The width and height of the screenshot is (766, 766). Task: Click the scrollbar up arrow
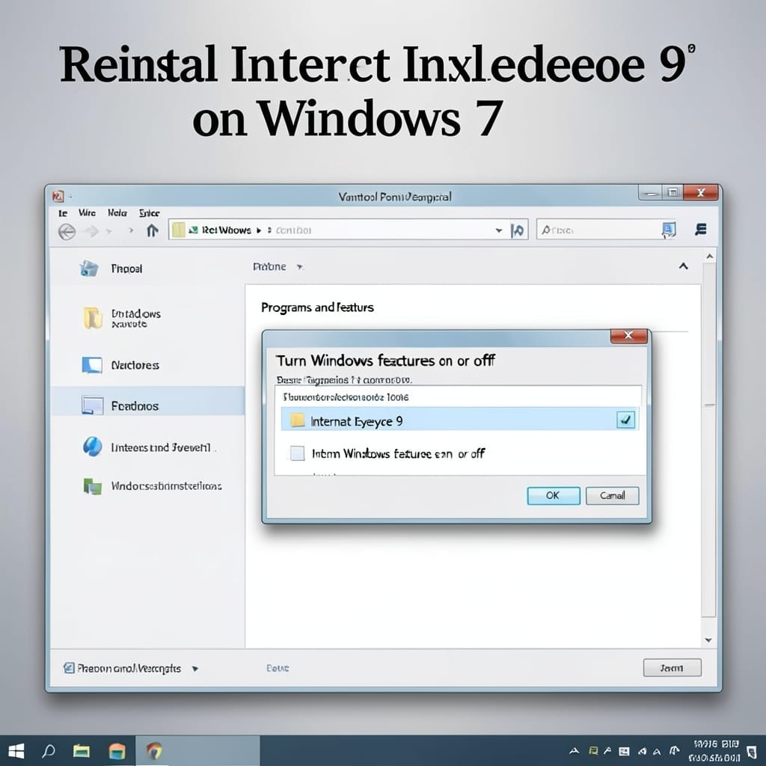[709, 256]
